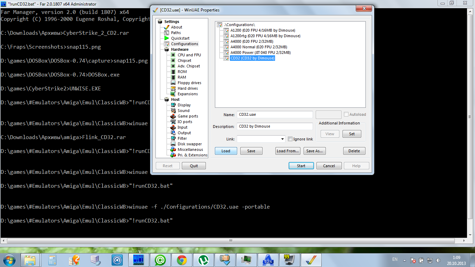Click the Load From... button
Screen dimensions: 475x267
tap(288, 151)
